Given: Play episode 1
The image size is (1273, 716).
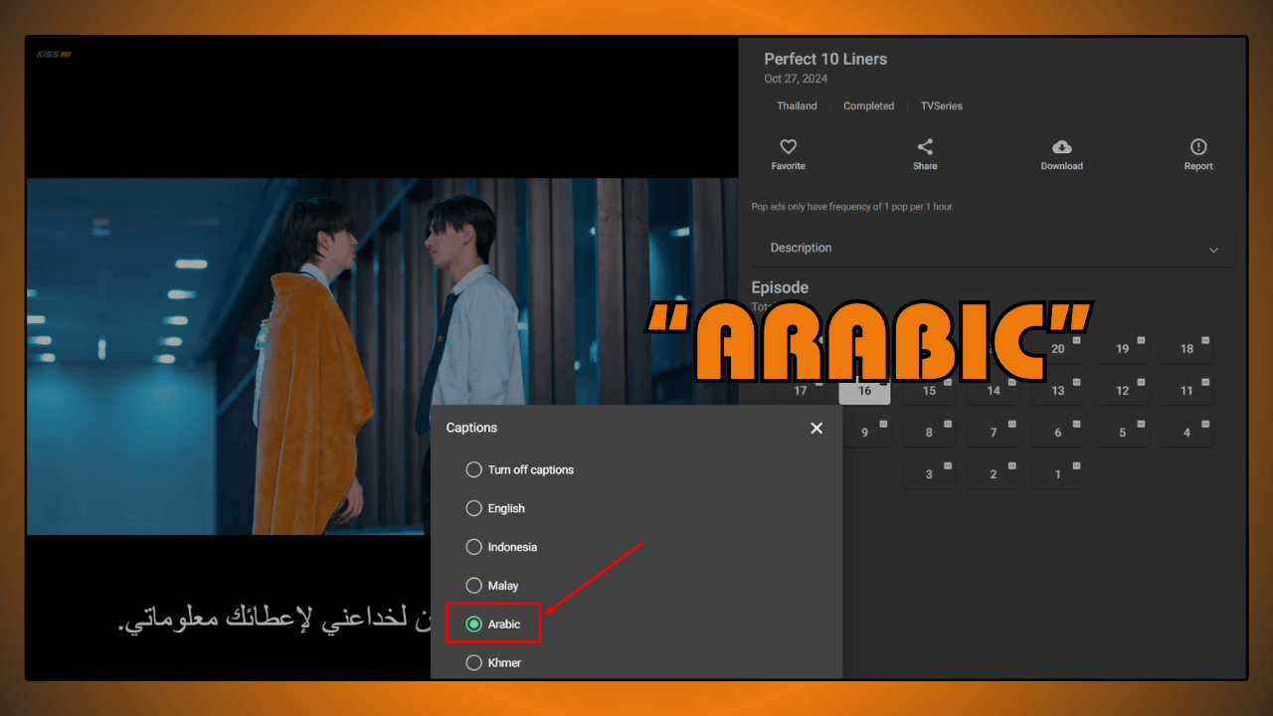Looking at the screenshot, I should [x=1057, y=473].
